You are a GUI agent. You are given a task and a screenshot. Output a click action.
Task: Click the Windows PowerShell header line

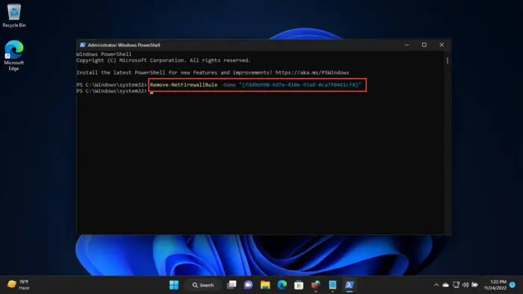click(x=104, y=54)
